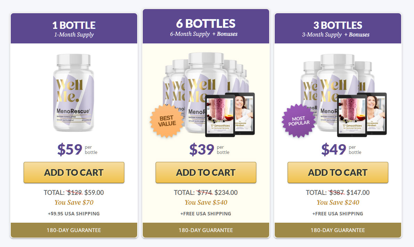The height and width of the screenshot is (247, 414).
Task: Click the You Save $540 text
Action: pyautogui.click(x=205, y=202)
